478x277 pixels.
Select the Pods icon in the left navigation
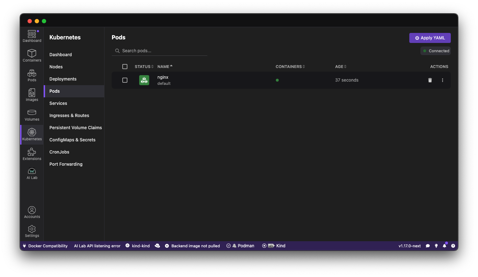(31, 75)
